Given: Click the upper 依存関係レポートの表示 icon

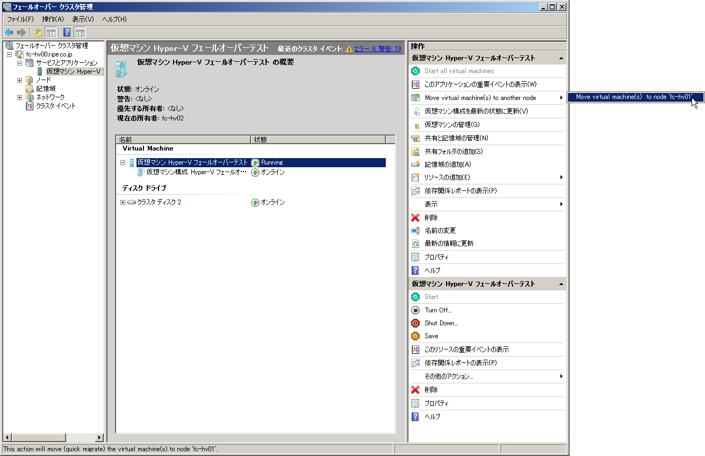Looking at the screenshot, I should point(415,191).
